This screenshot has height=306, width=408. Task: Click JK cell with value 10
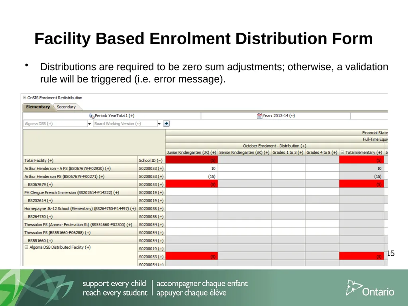pos(192,169)
